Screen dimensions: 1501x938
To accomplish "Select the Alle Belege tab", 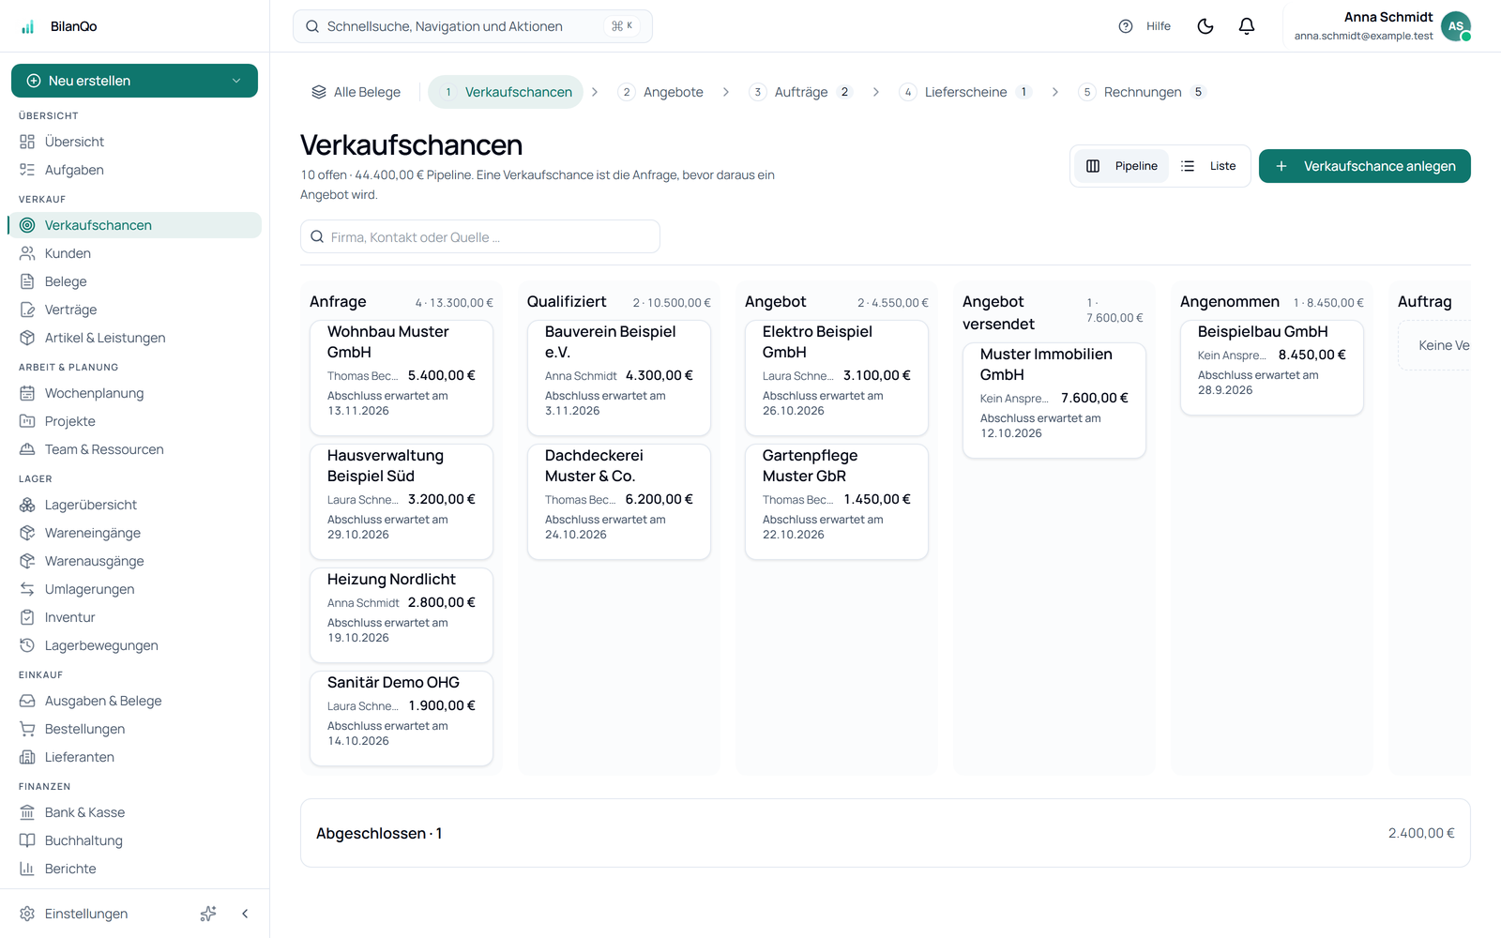I will point(356,92).
